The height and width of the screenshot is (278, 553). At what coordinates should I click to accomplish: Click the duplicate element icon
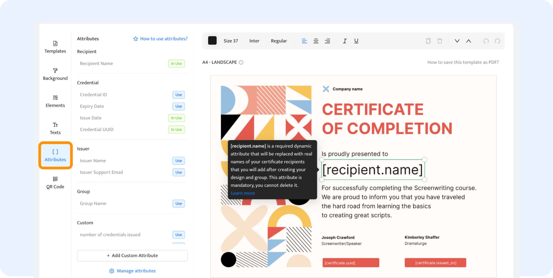pyautogui.click(x=428, y=41)
